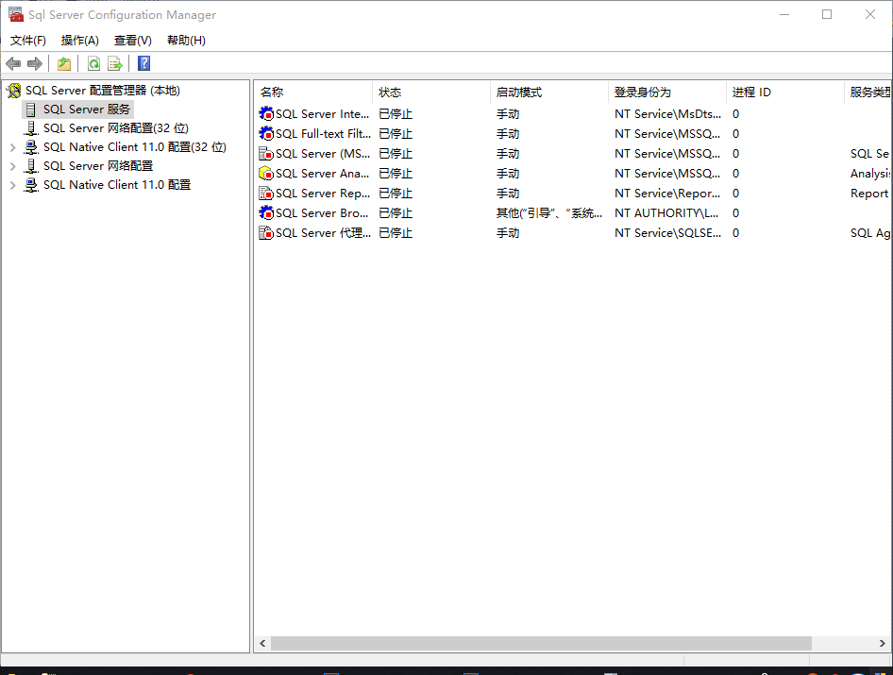The width and height of the screenshot is (893, 675).
Task: Click the NT AUTHORITY\L... login cell
Action: [666, 213]
